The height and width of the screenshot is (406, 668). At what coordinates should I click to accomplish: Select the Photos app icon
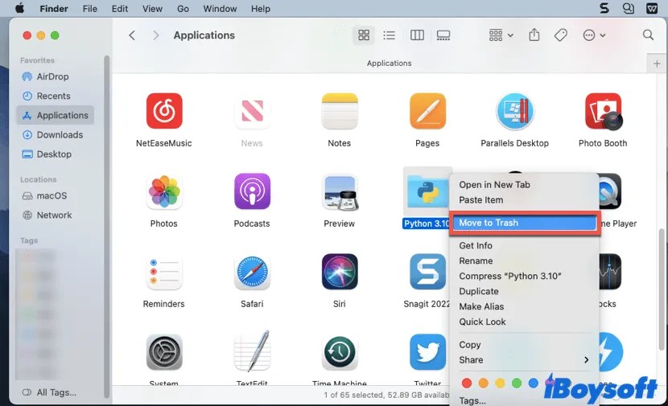[164, 191]
